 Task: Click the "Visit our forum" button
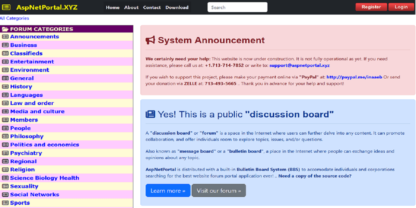click(219, 190)
